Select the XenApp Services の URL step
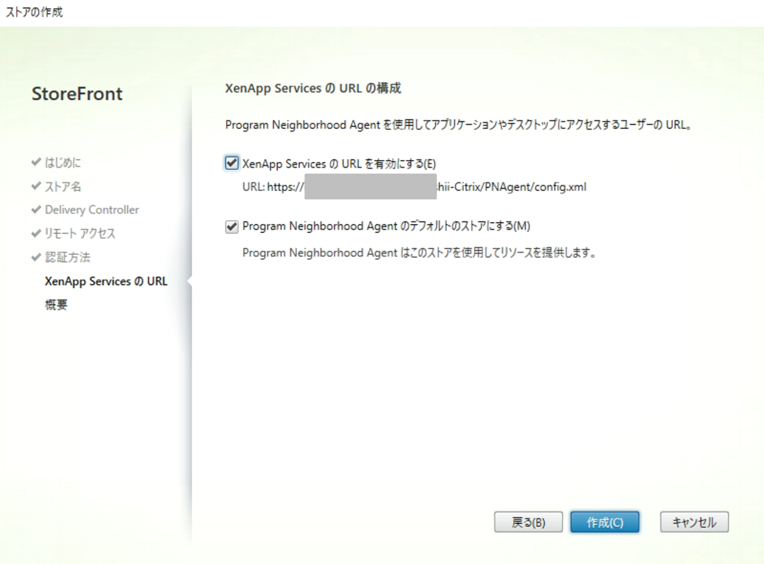 click(106, 281)
